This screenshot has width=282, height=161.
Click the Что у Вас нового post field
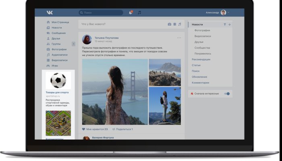click(x=131, y=24)
